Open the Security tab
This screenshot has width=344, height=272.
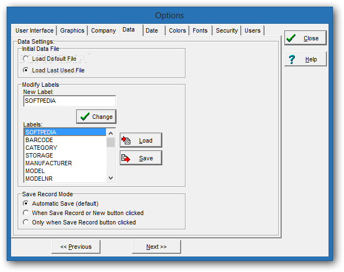227,30
